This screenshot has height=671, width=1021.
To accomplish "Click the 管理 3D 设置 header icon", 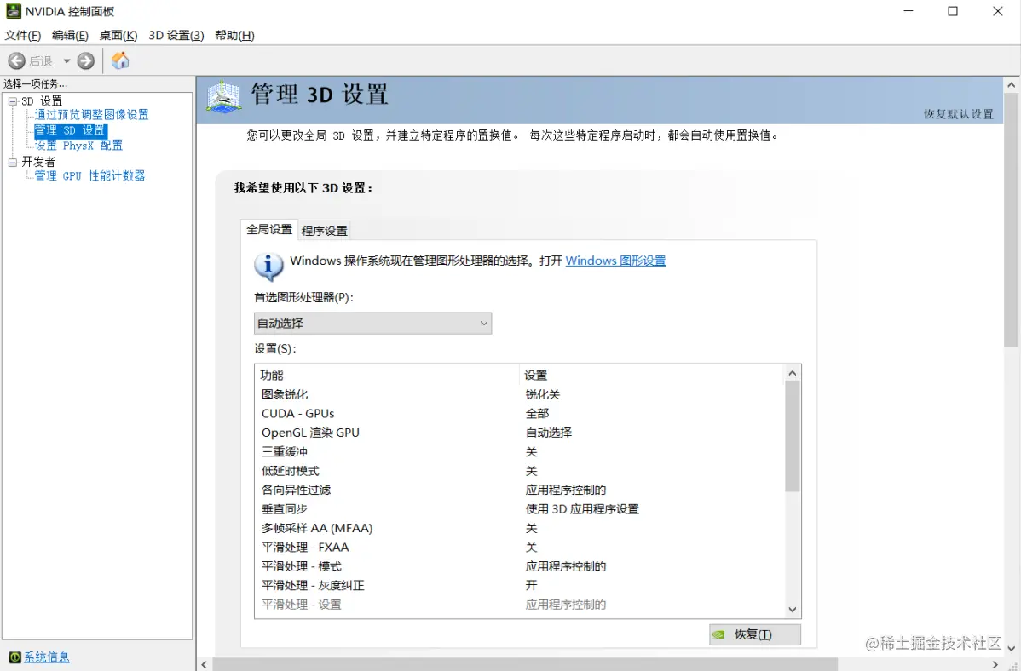I will [x=223, y=97].
